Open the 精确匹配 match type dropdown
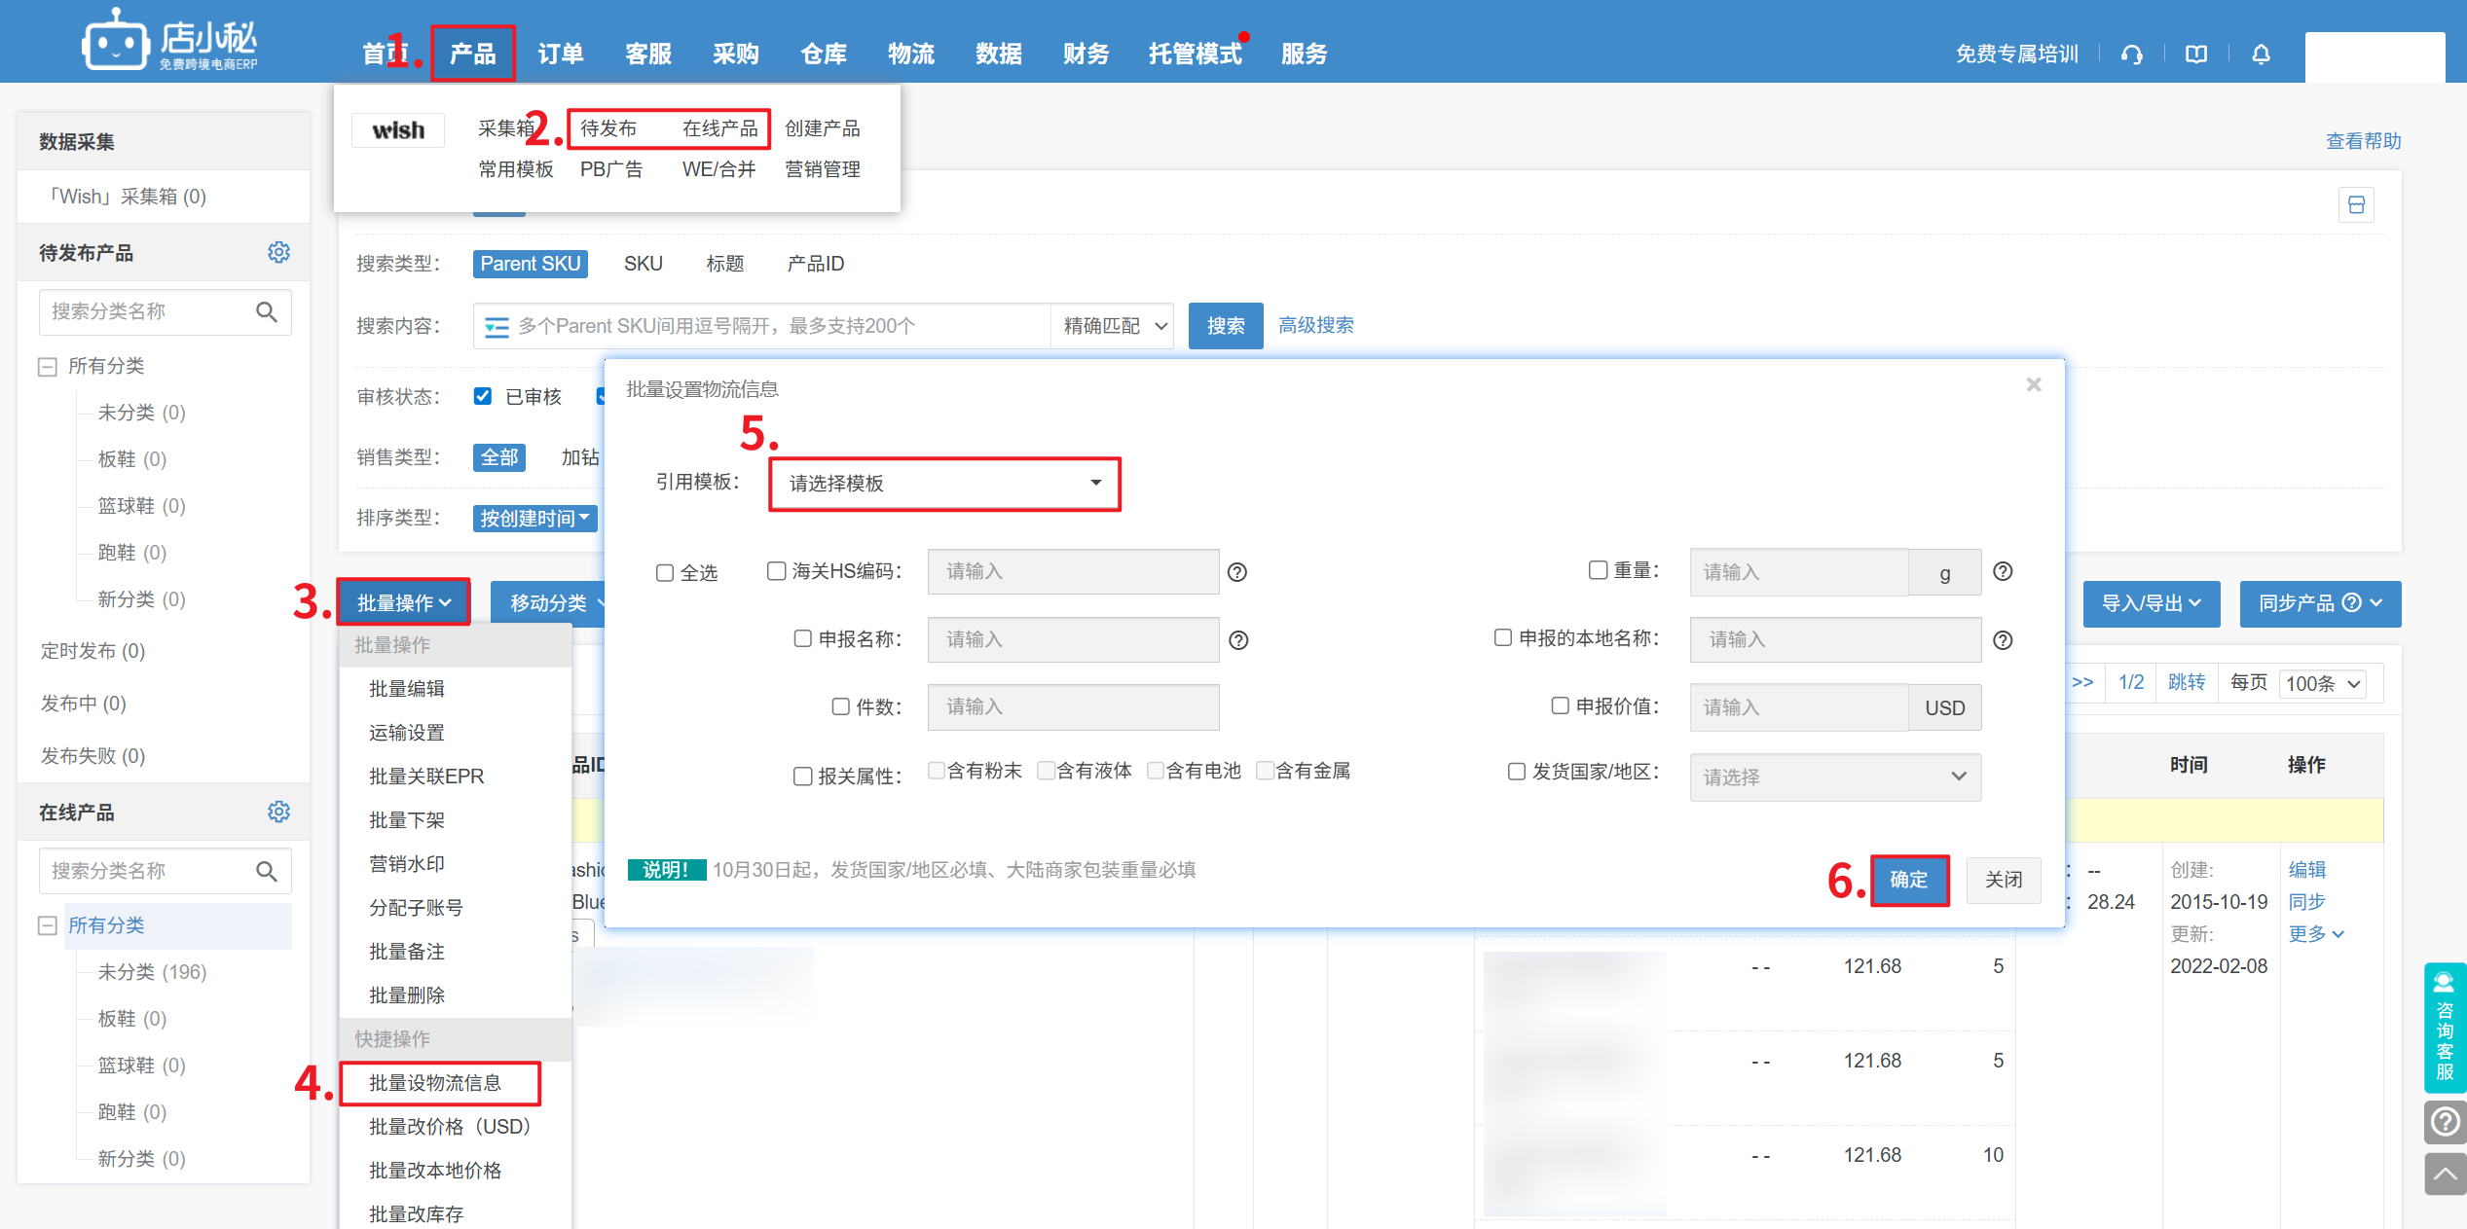The height and width of the screenshot is (1229, 2467). coord(1113,326)
